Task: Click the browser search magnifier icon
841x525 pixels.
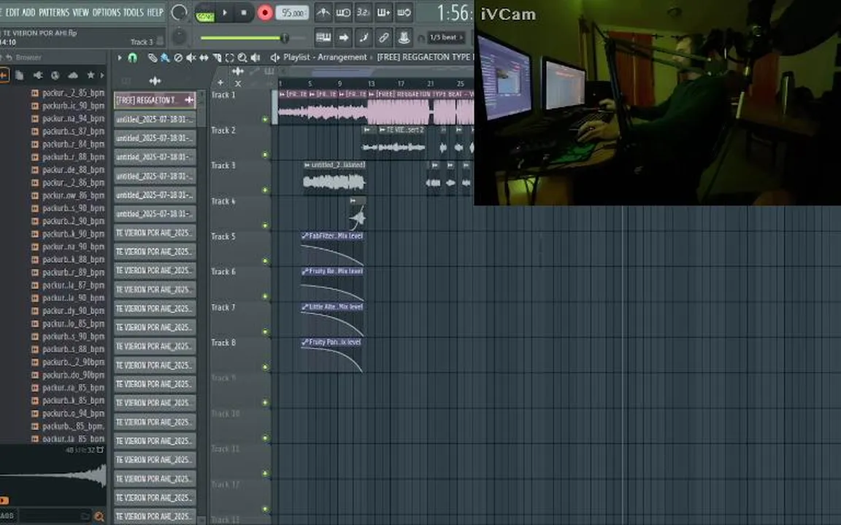Action: click(99, 516)
